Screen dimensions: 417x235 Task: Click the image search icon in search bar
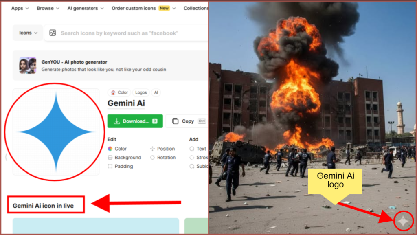click(x=53, y=33)
